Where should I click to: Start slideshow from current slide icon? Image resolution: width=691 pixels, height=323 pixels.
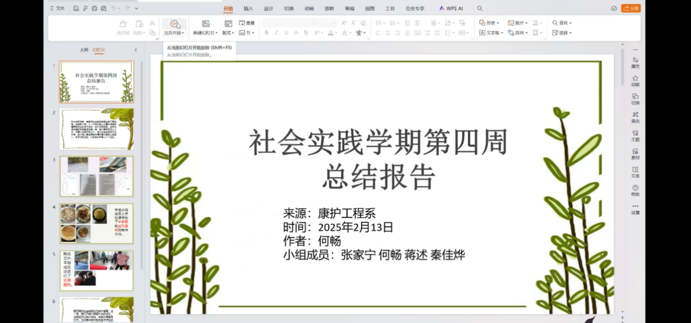pyautogui.click(x=174, y=24)
